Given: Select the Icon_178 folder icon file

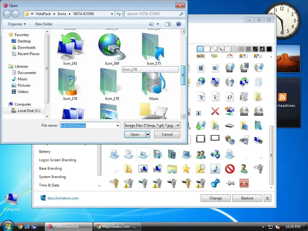Looking at the screenshot, I should [x=112, y=84].
